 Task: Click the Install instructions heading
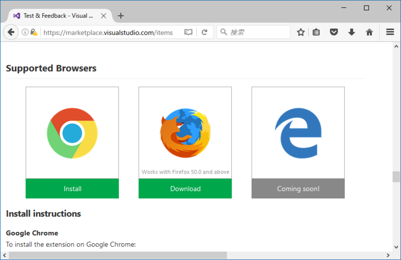click(x=43, y=213)
